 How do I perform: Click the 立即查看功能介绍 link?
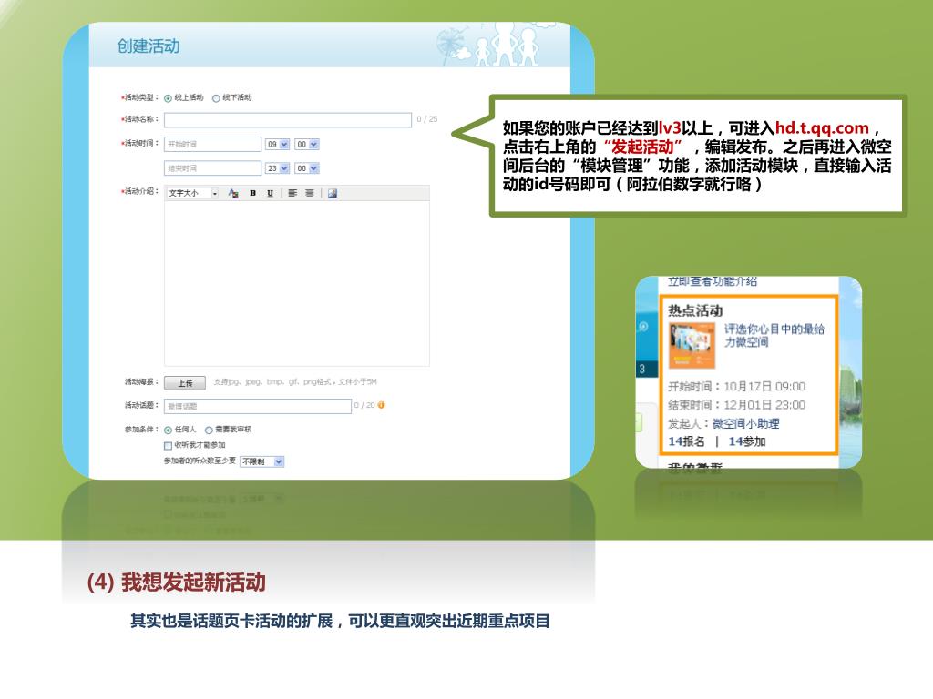click(x=712, y=282)
